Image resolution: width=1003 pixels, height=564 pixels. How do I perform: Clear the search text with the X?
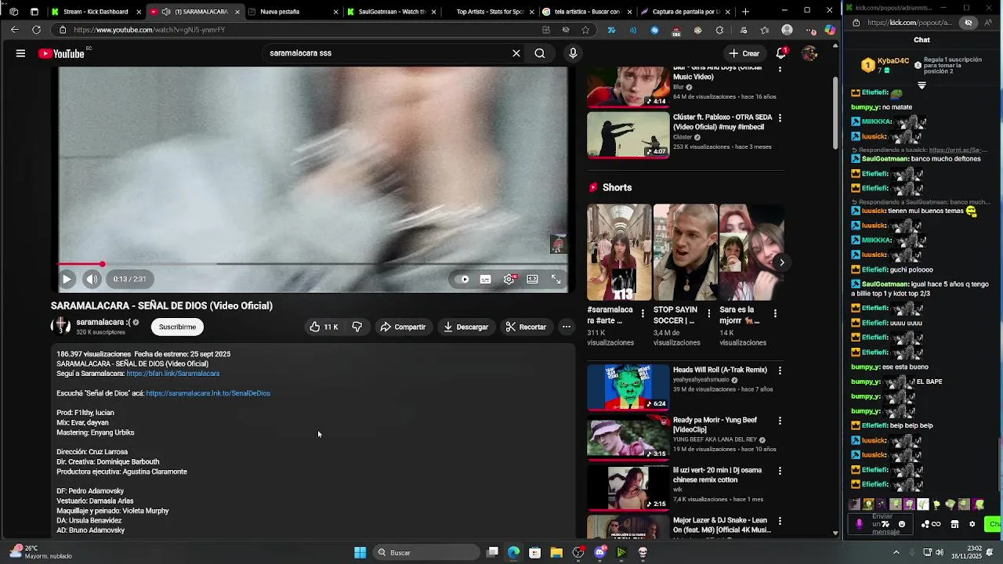tap(516, 53)
